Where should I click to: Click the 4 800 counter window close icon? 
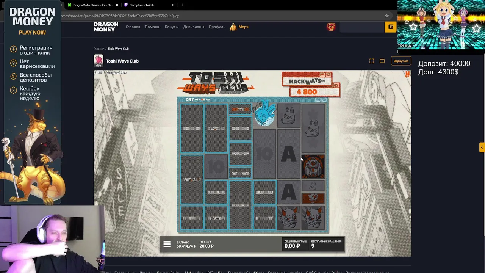[x=336, y=85]
